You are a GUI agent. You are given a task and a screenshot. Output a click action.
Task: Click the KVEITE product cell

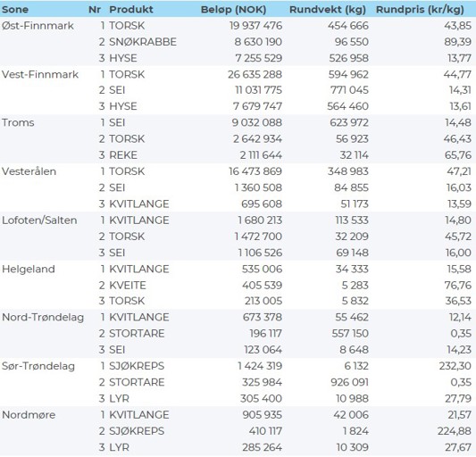128,286
